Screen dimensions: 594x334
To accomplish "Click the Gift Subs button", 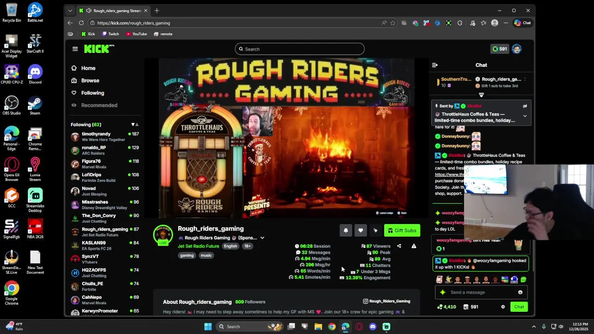I will tap(402, 231).
